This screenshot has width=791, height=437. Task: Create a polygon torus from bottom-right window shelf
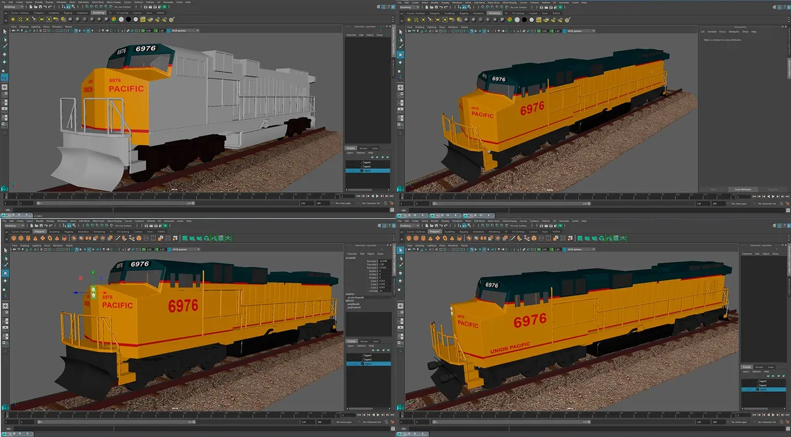(x=445, y=238)
